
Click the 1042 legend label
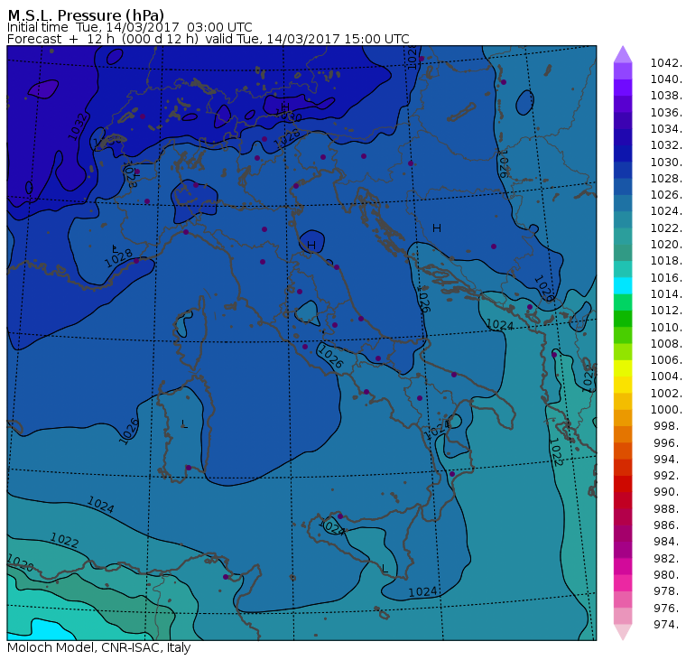pyautogui.click(x=666, y=63)
